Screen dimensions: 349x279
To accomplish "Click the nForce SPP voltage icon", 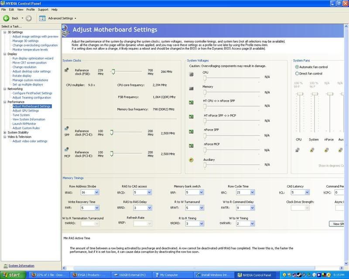I will (191, 131).
